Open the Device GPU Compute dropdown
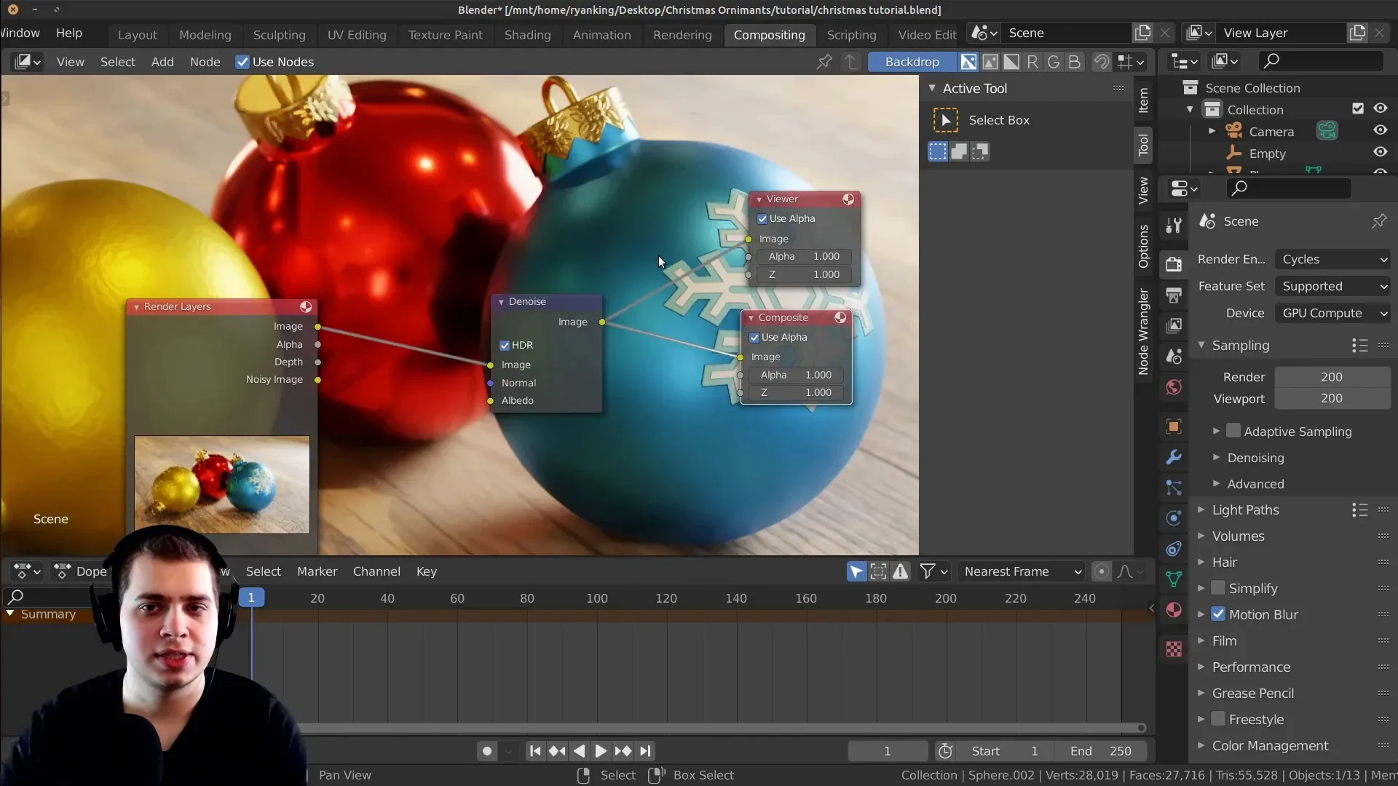 1333,313
